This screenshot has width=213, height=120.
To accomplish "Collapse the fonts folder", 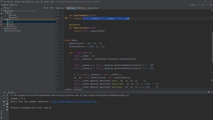I will tap(5, 13).
